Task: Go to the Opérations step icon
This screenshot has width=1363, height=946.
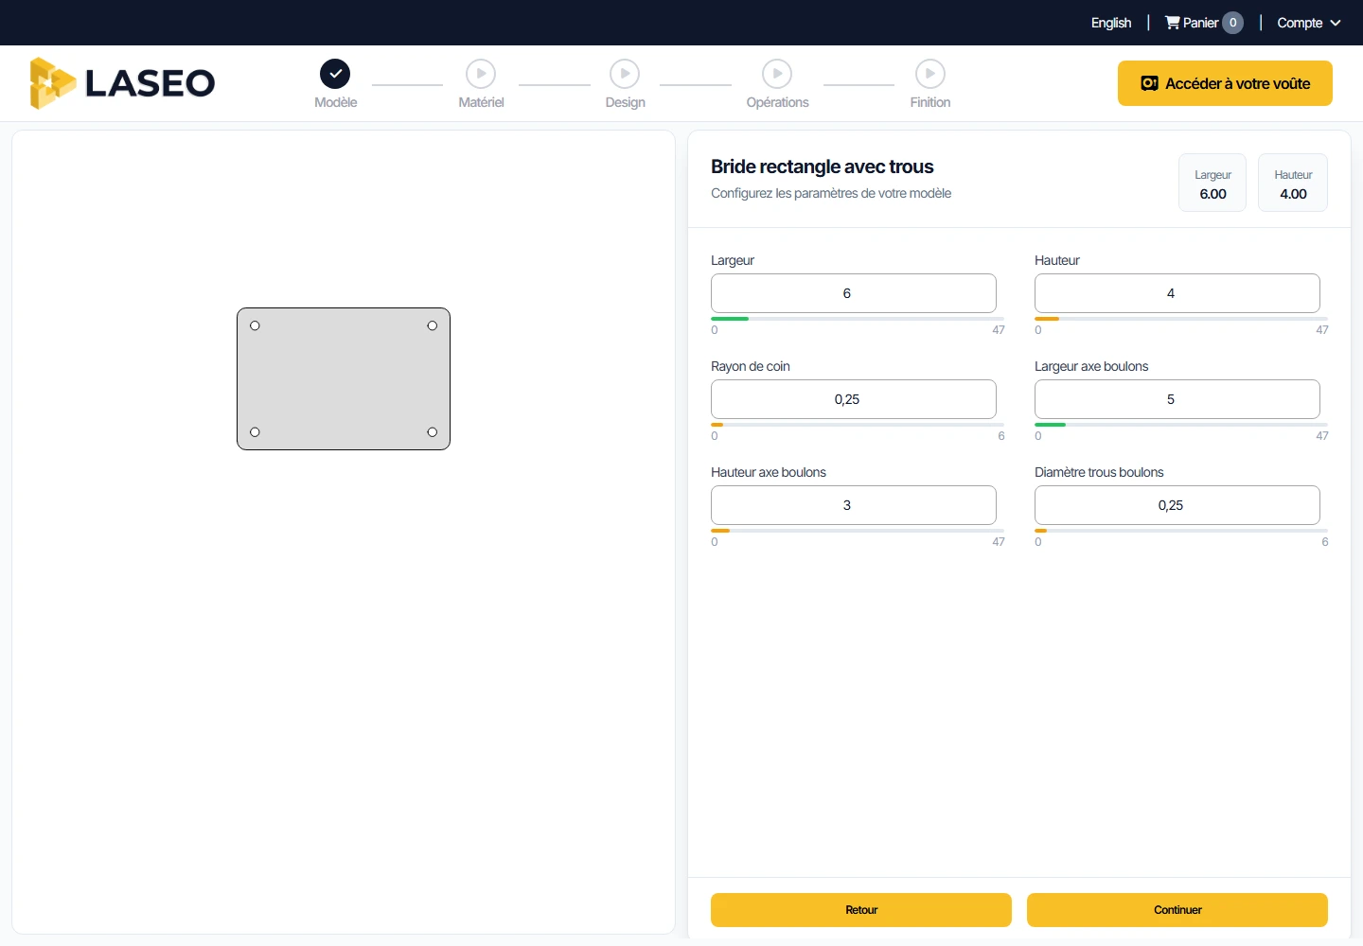Action: pos(777,74)
